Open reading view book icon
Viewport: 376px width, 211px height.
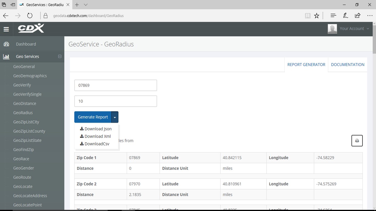(308, 16)
